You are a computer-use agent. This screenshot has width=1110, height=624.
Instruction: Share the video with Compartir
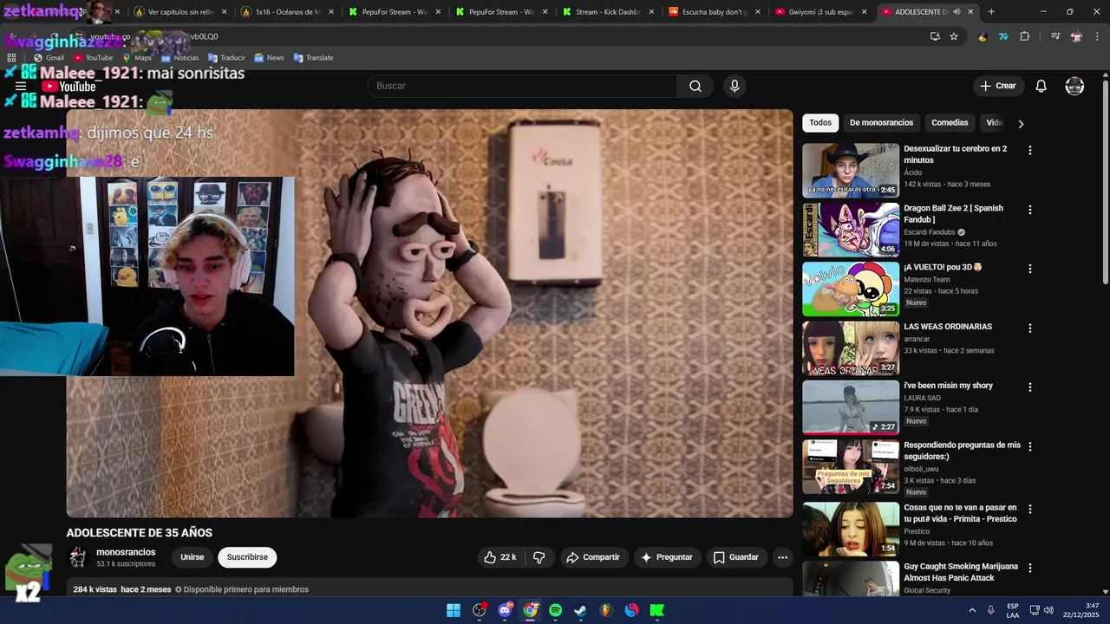593,557
